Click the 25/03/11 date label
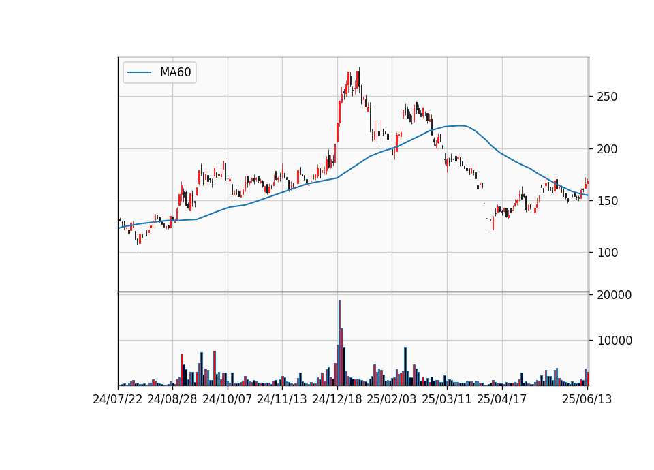This screenshot has width=654, height=470. pyautogui.click(x=447, y=399)
